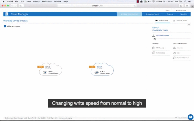Click the Add environment plus icon
194x121 pixels.
pyautogui.click(x=5, y=26)
